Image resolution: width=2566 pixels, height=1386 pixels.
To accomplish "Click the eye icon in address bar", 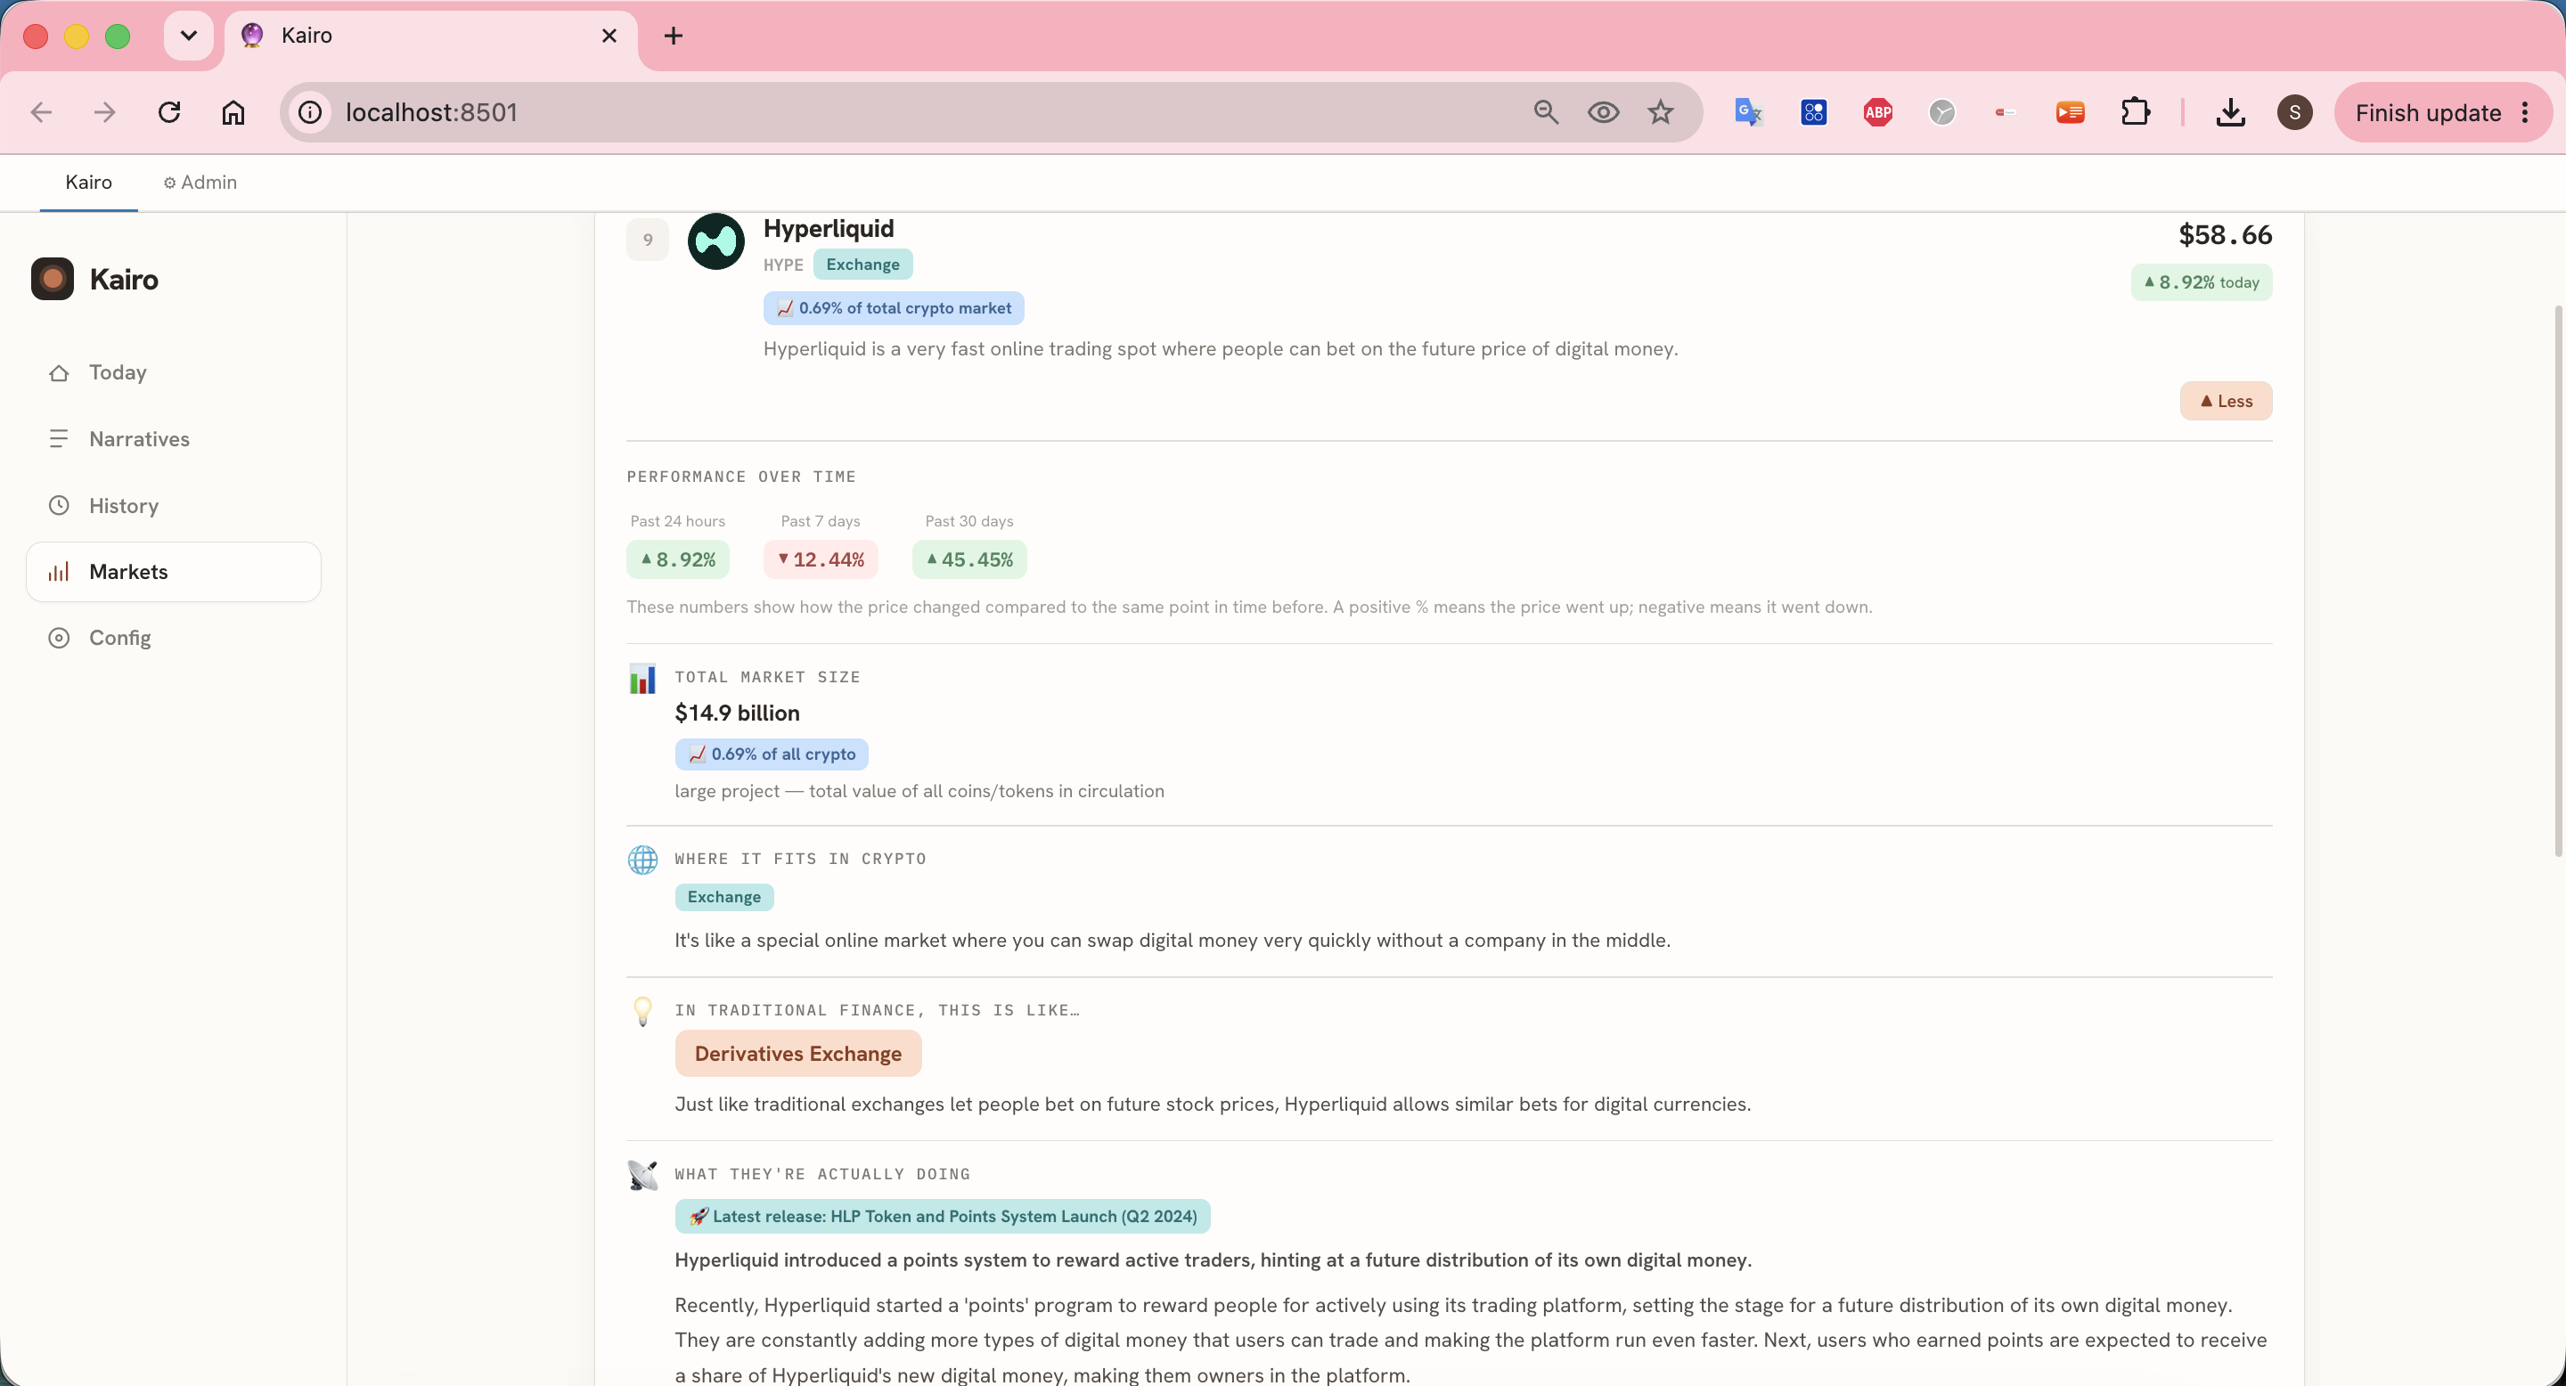I will pos(1603,112).
